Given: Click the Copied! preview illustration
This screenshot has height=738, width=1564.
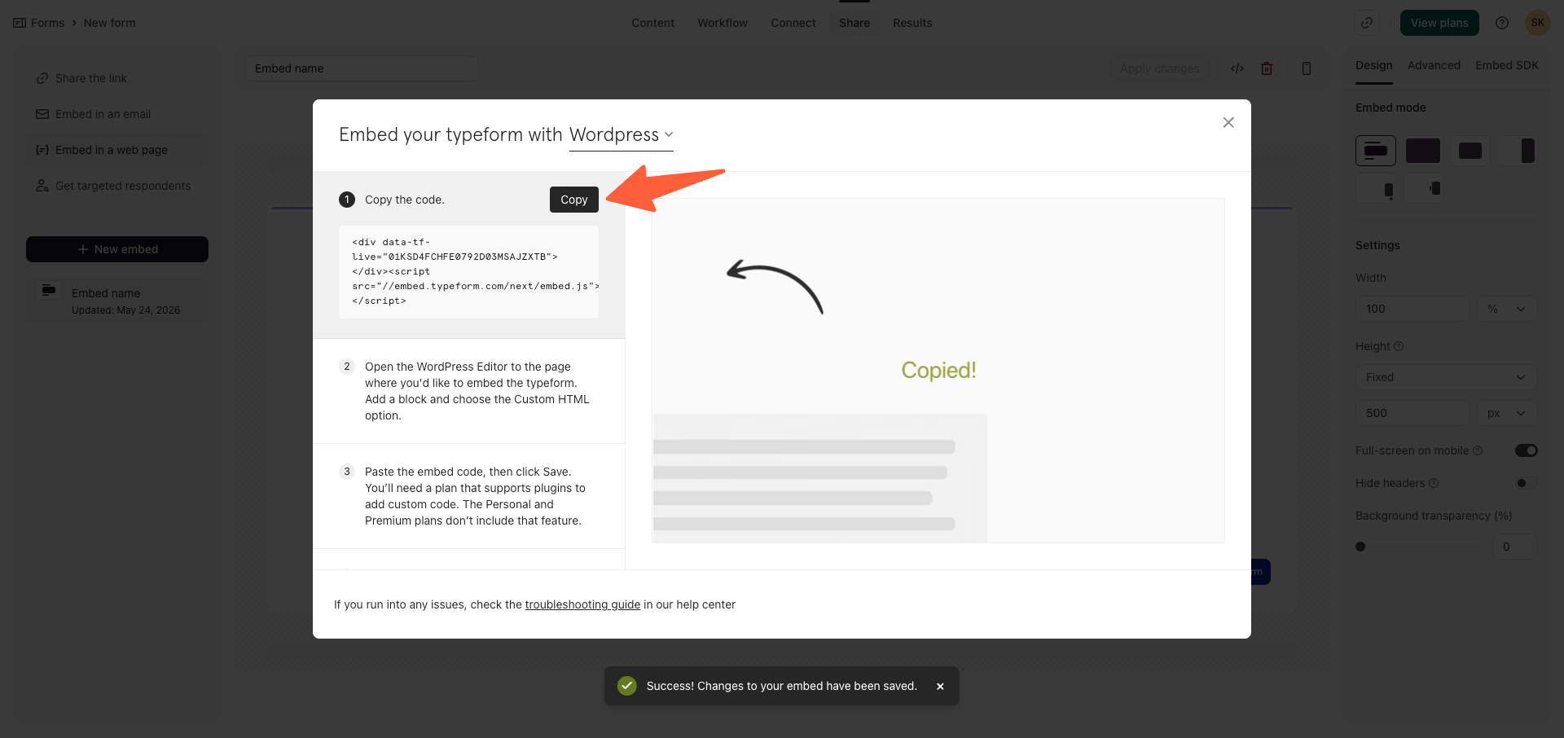Looking at the screenshot, I should point(938,371).
